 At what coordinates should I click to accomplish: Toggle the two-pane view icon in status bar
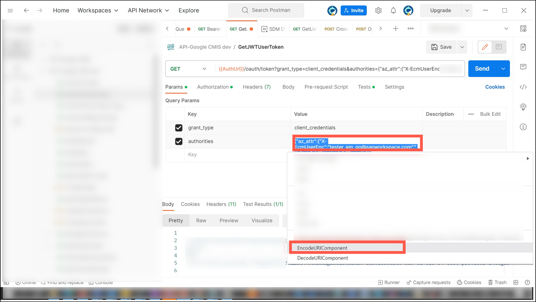click(516, 283)
